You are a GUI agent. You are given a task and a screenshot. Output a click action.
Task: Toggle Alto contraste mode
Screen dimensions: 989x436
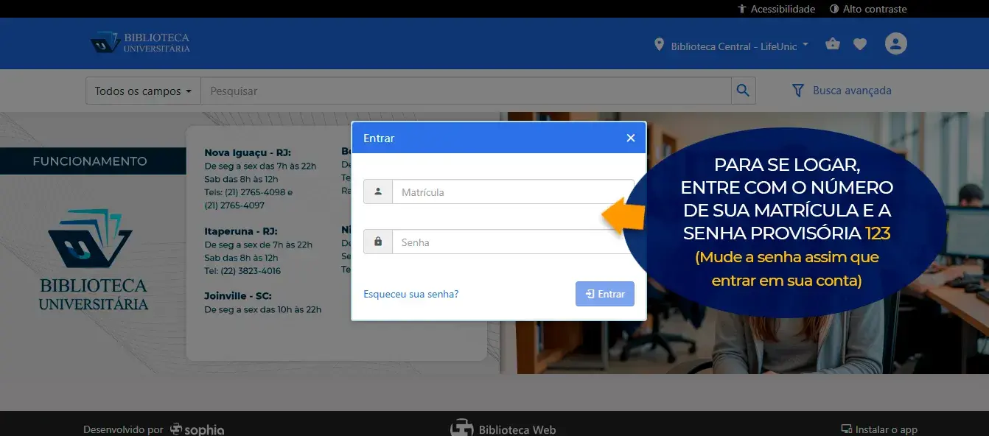click(867, 9)
